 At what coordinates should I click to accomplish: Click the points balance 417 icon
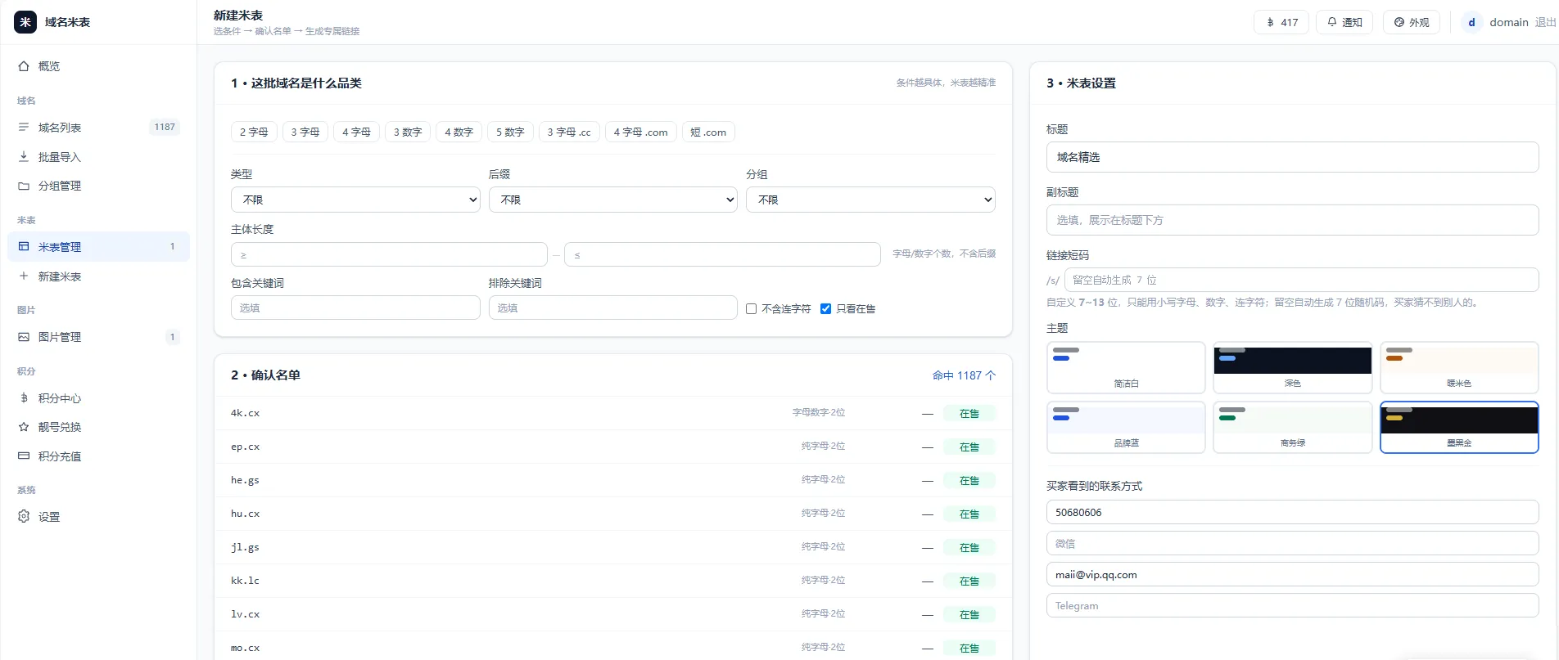click(1270, 22)
